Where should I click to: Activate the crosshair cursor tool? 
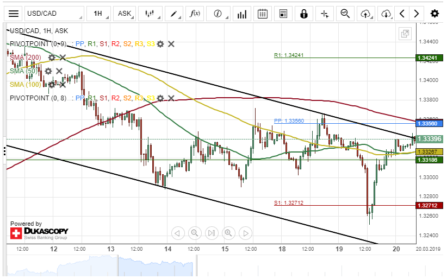325,14
